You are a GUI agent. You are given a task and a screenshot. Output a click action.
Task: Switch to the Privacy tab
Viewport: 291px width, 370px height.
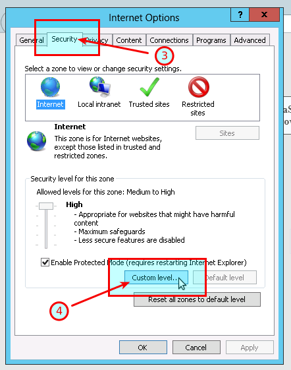point(97,40)
